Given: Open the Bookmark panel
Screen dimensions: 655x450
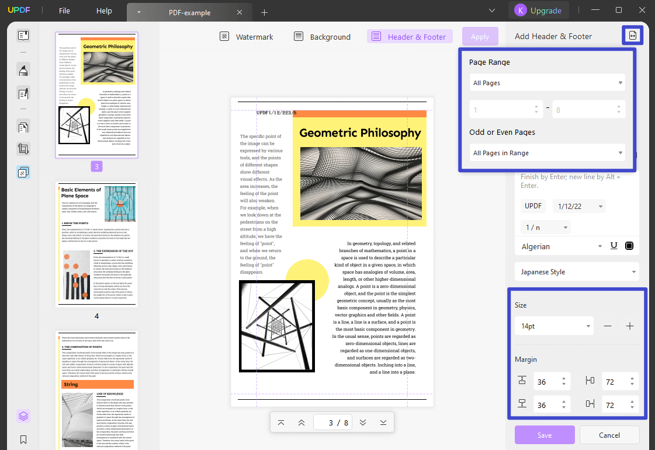Looking at the screenshot, I should click(x=23, y=439).
